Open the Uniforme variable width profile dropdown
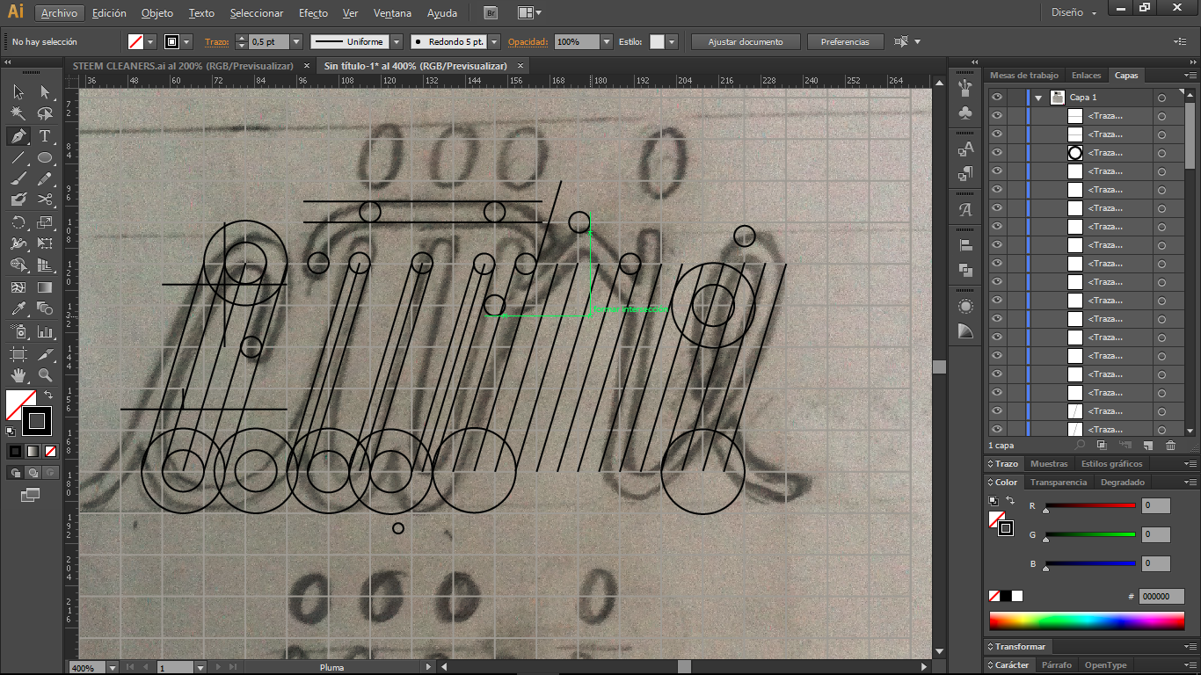This screenshot has height=675, width=1201. coord(397,41)
